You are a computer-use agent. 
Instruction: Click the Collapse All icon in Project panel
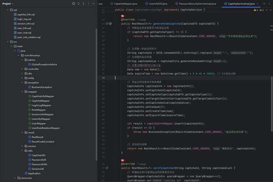83,3
